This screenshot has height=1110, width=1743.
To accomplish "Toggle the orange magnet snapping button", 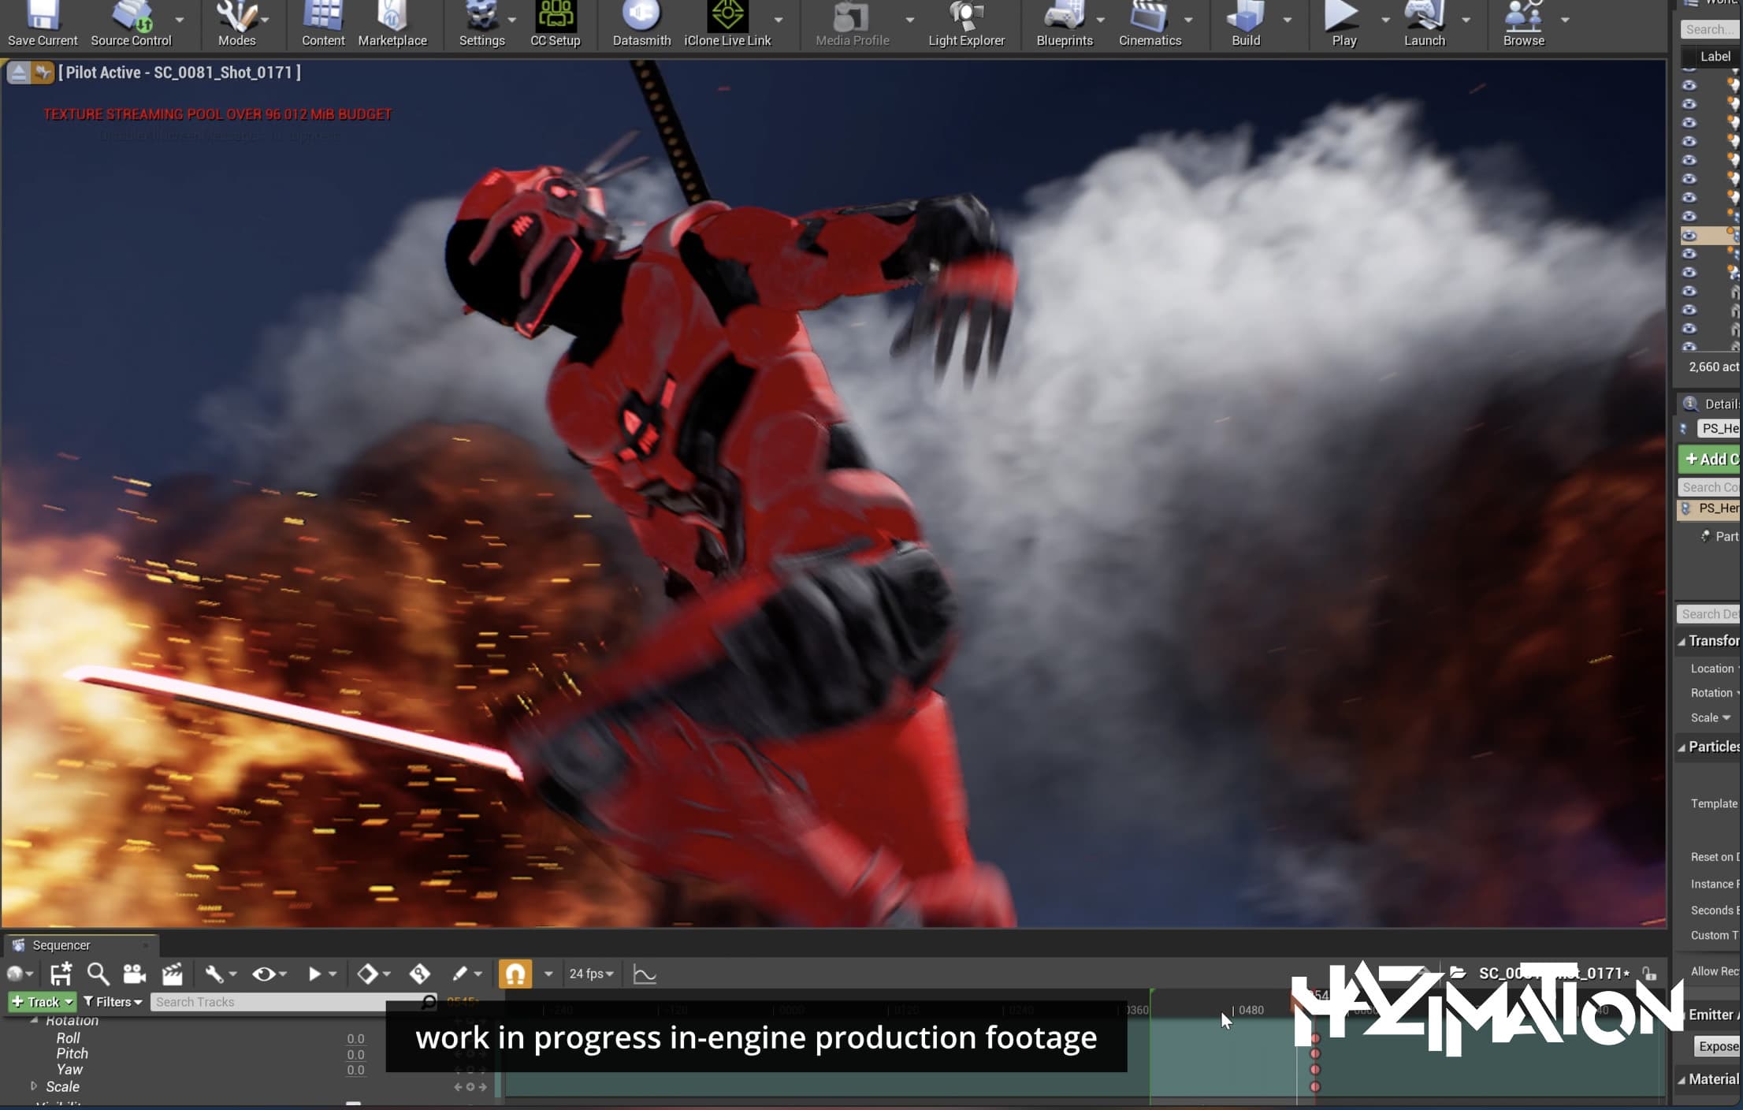I will (515, 974).
